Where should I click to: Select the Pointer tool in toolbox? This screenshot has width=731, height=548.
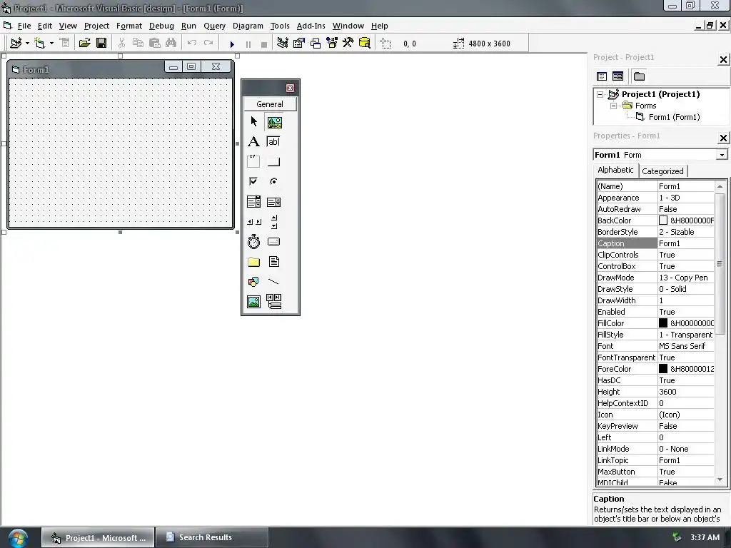tap(253, 122)
